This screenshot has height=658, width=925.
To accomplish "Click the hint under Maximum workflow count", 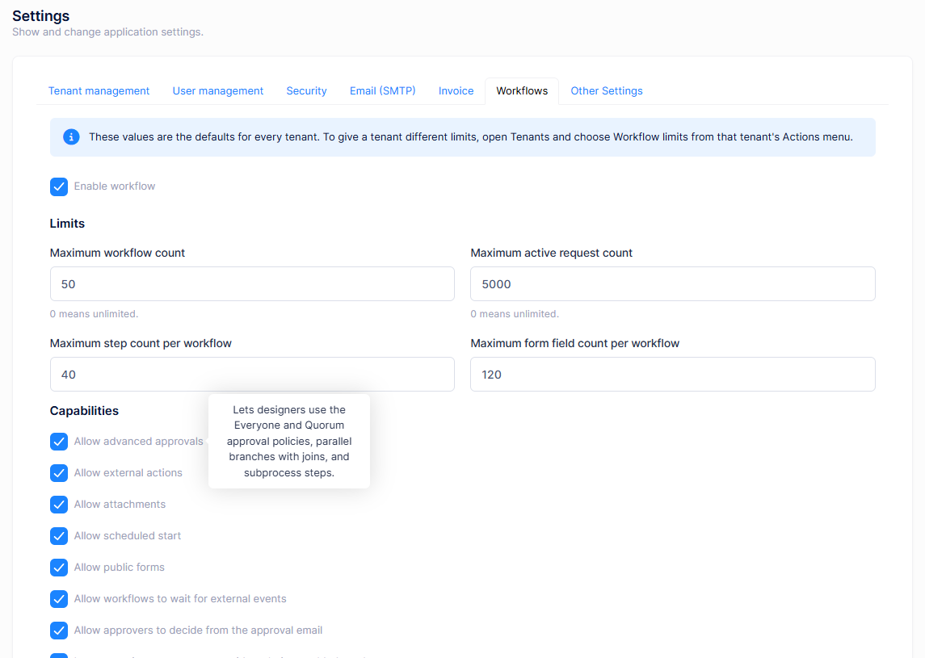I will click(94, 314).
